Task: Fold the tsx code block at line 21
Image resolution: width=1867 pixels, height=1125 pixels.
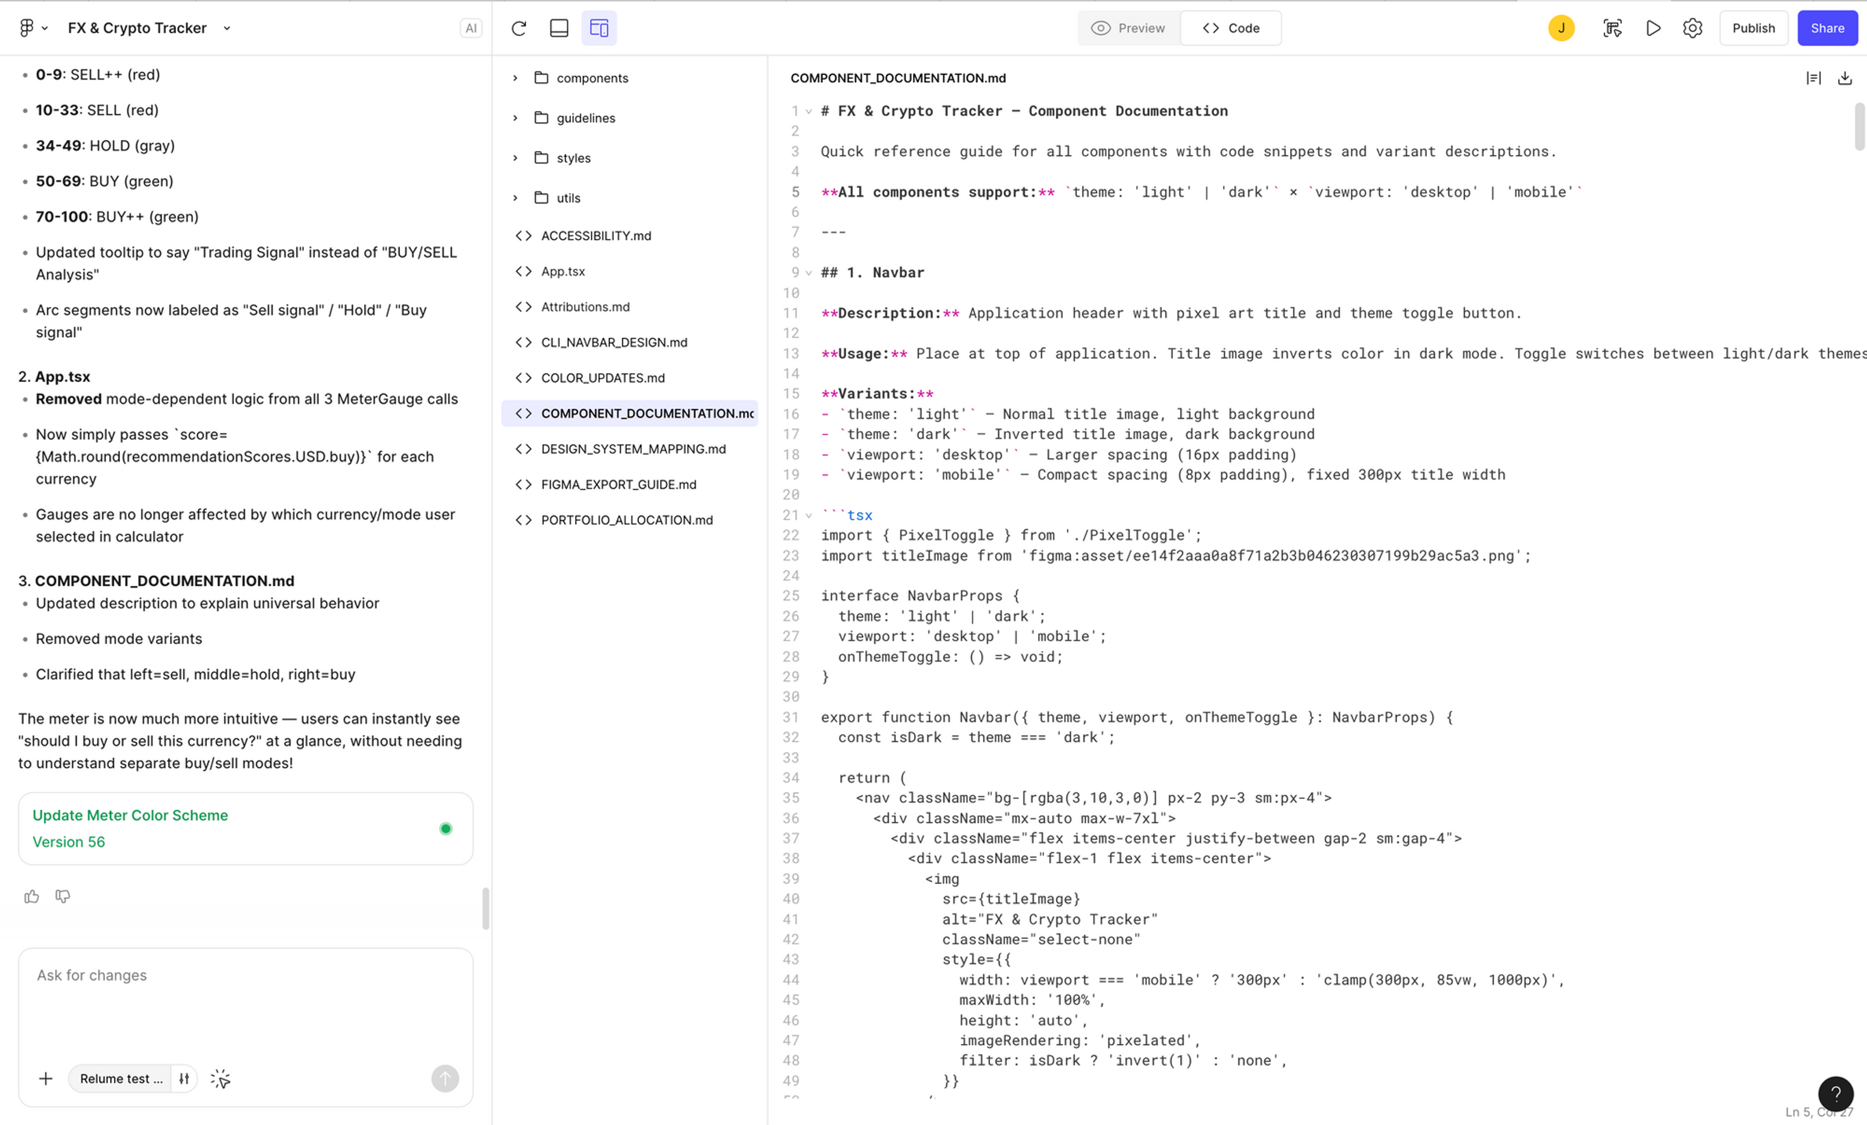Action: 808,515
